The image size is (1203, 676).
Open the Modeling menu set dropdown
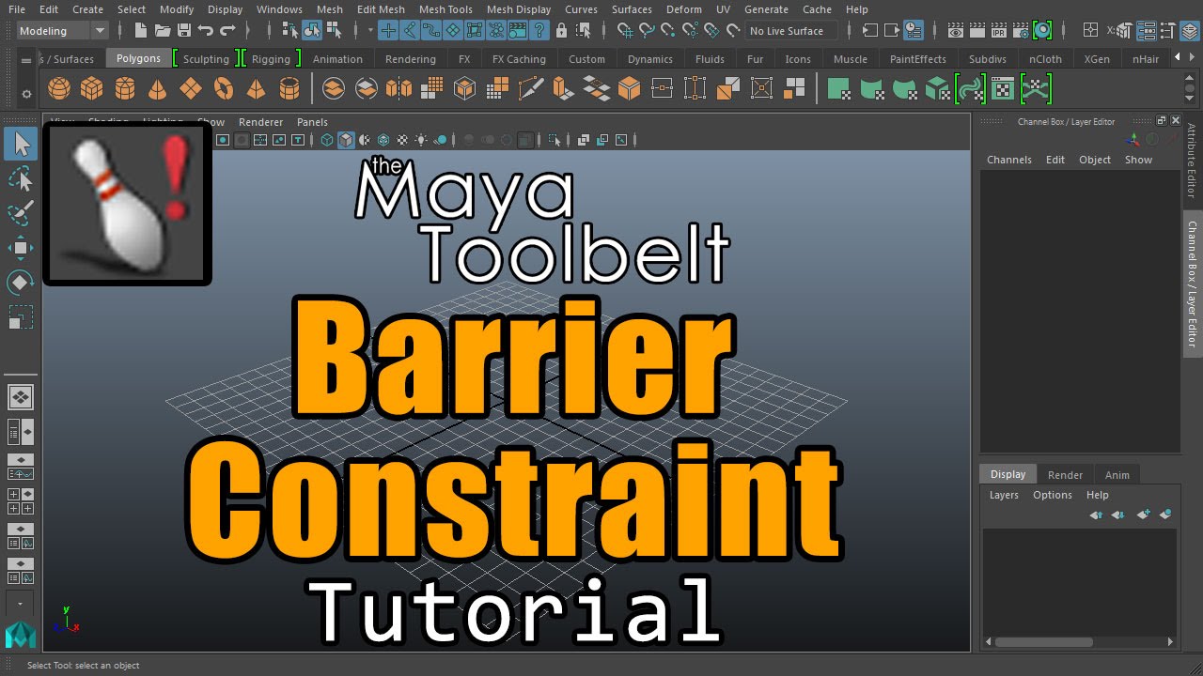(63, 31)
